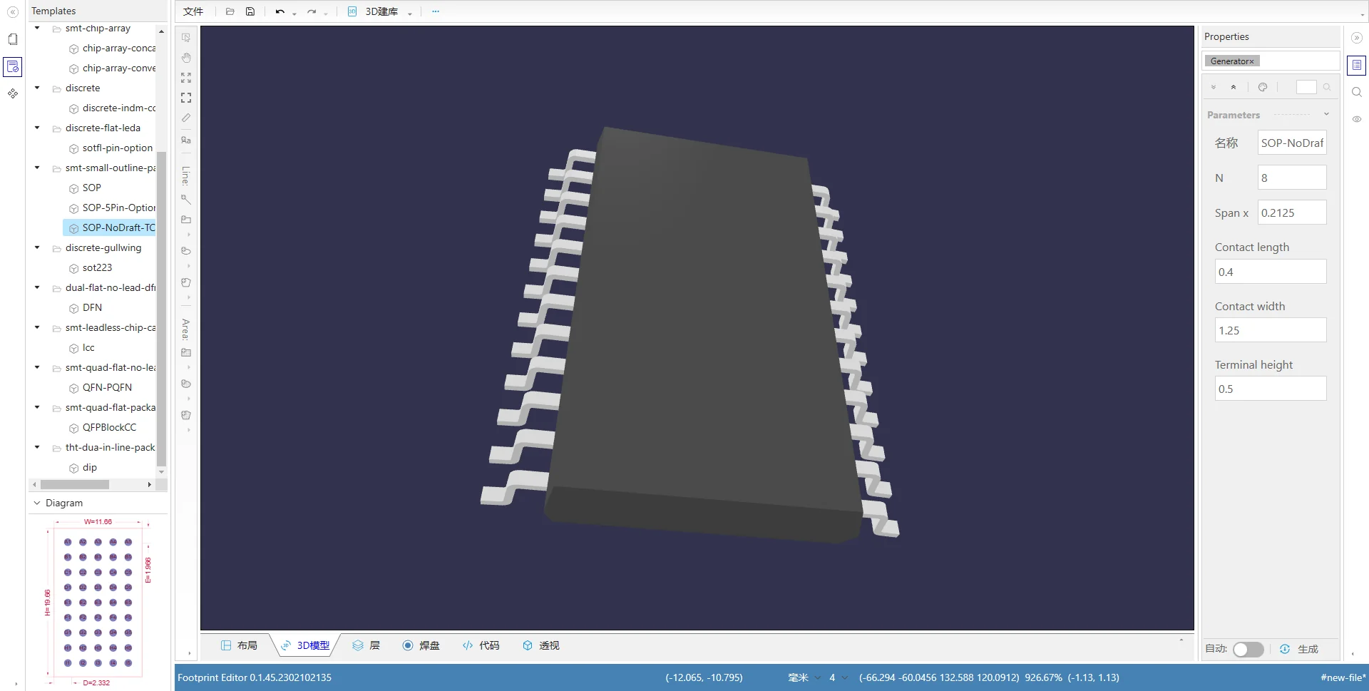The height and width of the screenshot is (691, 1369).
Task: Toggle the 自动 (auto) switch off
Action: pyautogui.click(x=1248, y=650)
